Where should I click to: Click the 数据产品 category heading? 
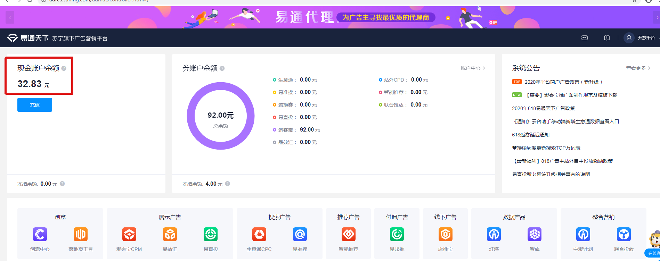click(514, 217)
